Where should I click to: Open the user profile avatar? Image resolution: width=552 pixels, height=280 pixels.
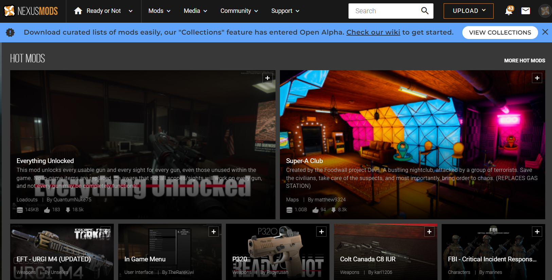pos(545,11)
